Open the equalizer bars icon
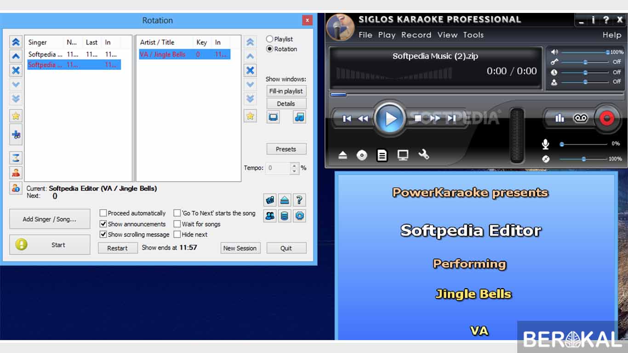This screenshot has height=353, width=628. tap(559, 118)
